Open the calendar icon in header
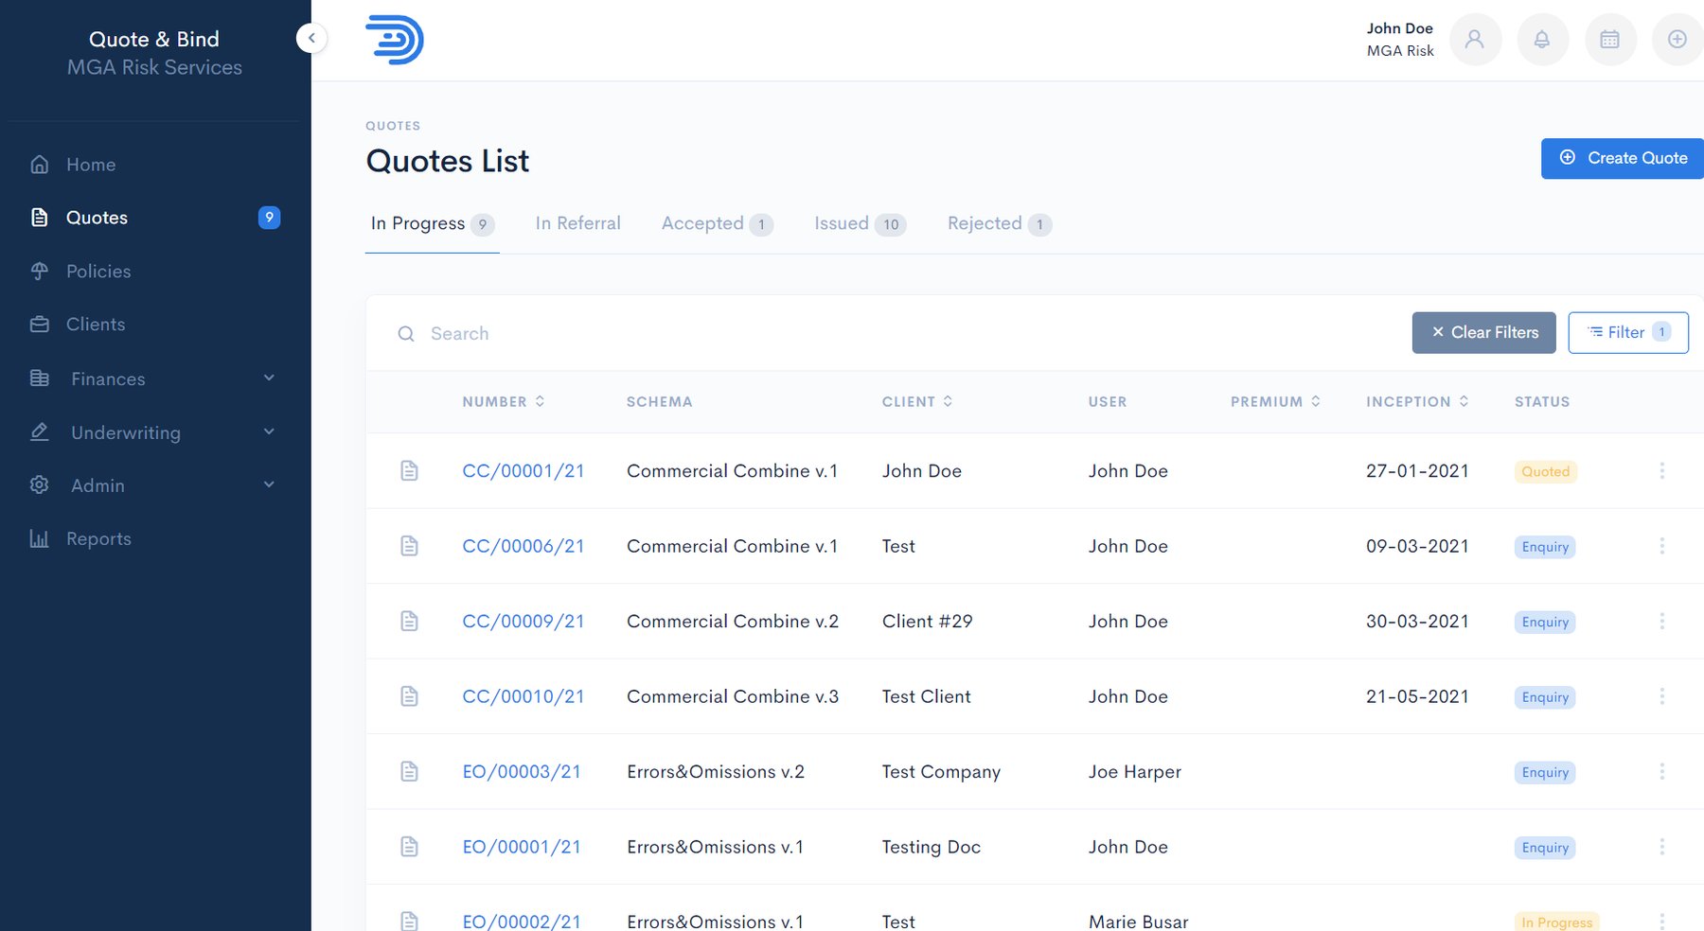 pyautogui.click(x=1609, y=40)
